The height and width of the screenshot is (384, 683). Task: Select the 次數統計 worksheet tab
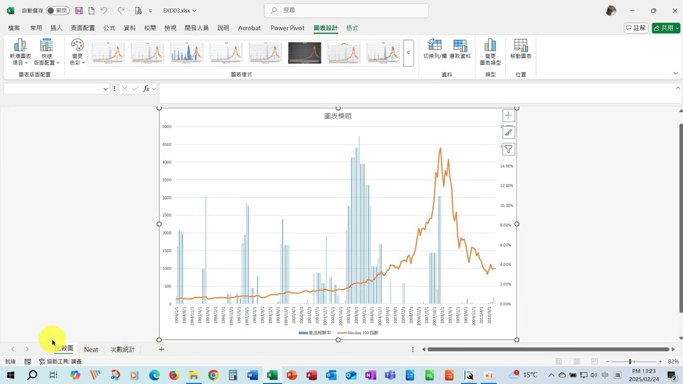(x=122, y=349)
